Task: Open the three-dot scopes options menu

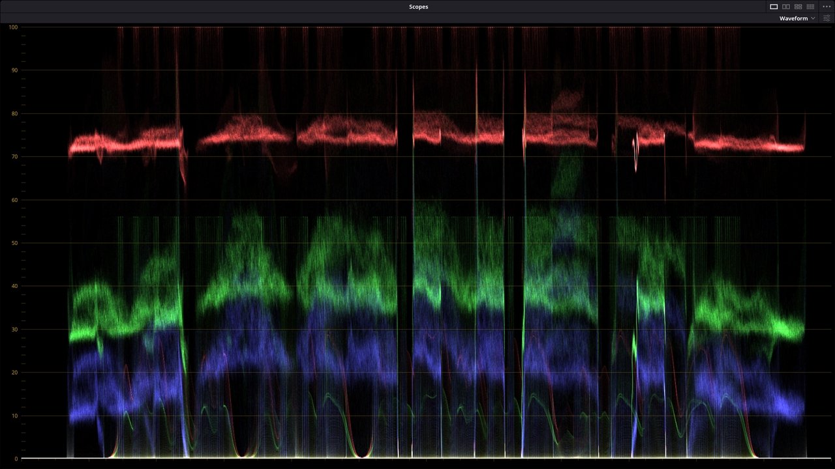Action: tap(827, 7)
